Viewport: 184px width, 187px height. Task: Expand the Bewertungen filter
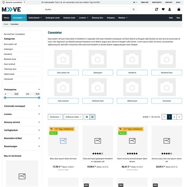pos(22,146)
